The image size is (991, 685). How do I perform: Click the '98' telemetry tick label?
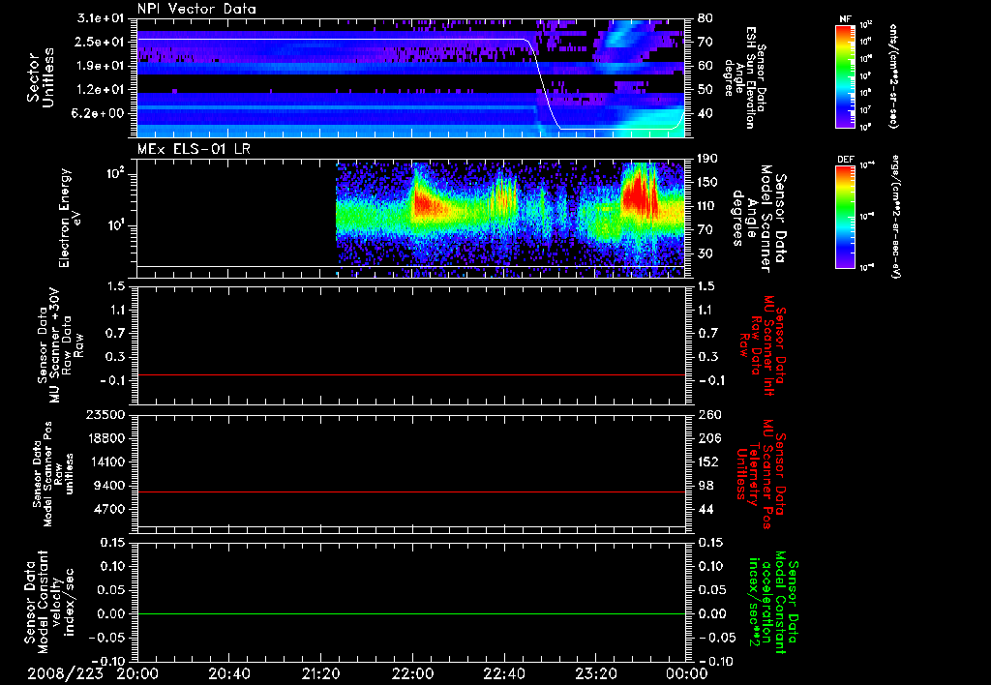click(x=706, y=486)
